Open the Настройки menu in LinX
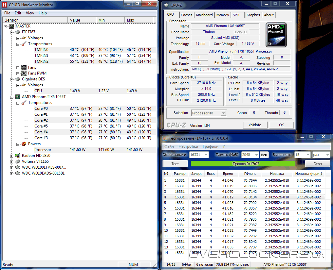Screen dimensions: 333x270 point(188,146)
